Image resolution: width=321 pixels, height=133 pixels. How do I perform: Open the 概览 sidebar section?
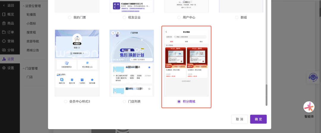coord(8,14)
